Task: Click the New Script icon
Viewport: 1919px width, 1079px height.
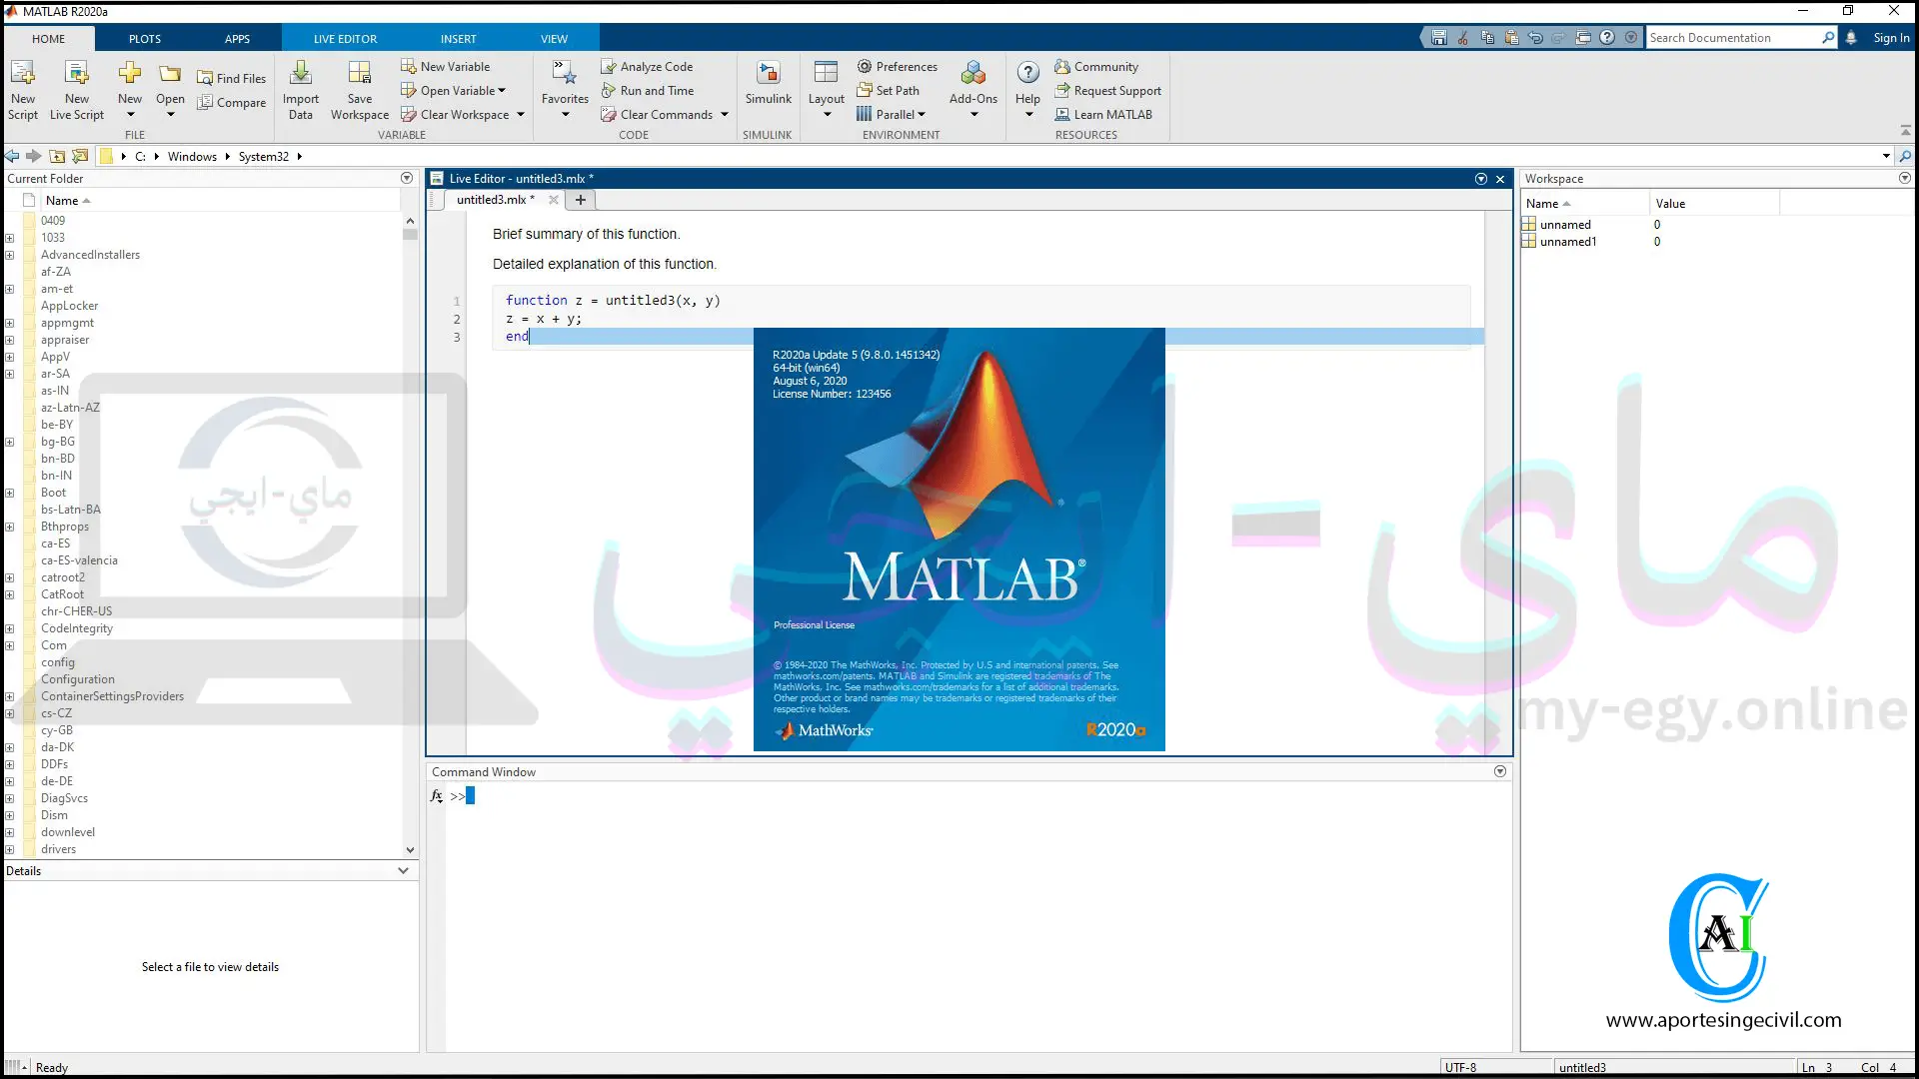Action: click(22, 90)
